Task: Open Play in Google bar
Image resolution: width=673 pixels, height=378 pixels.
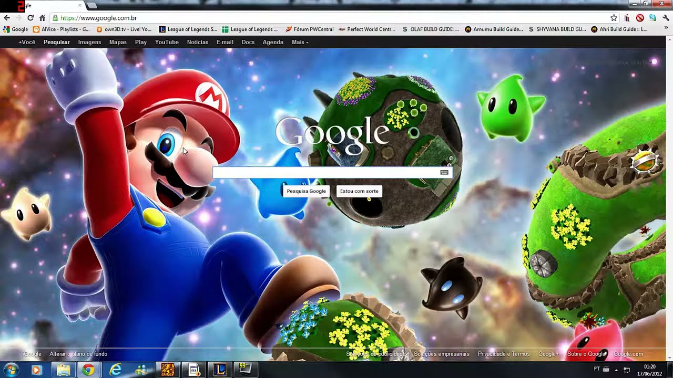Action: pyautogui.click(x=141, y=42)
